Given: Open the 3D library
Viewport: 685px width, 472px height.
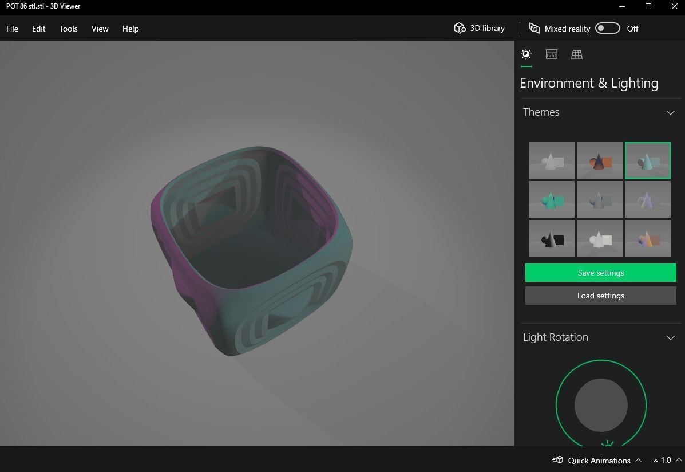Looking at the screenshot, I should [x=479, y=29].
